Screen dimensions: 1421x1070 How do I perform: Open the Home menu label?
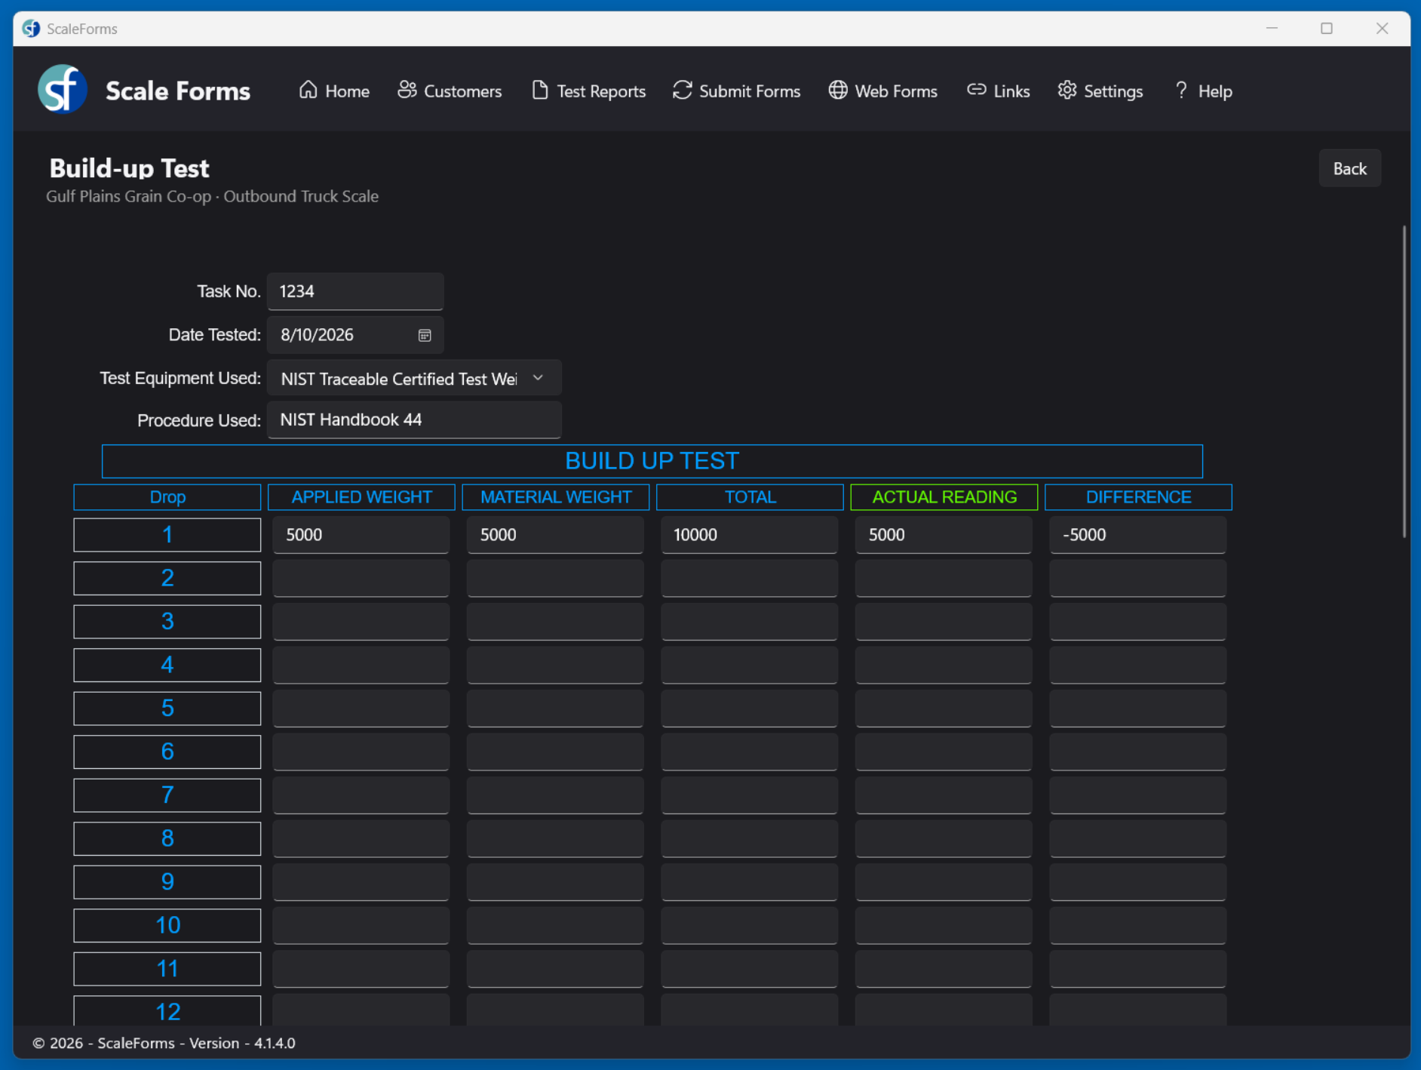click(x=347, y=91)
